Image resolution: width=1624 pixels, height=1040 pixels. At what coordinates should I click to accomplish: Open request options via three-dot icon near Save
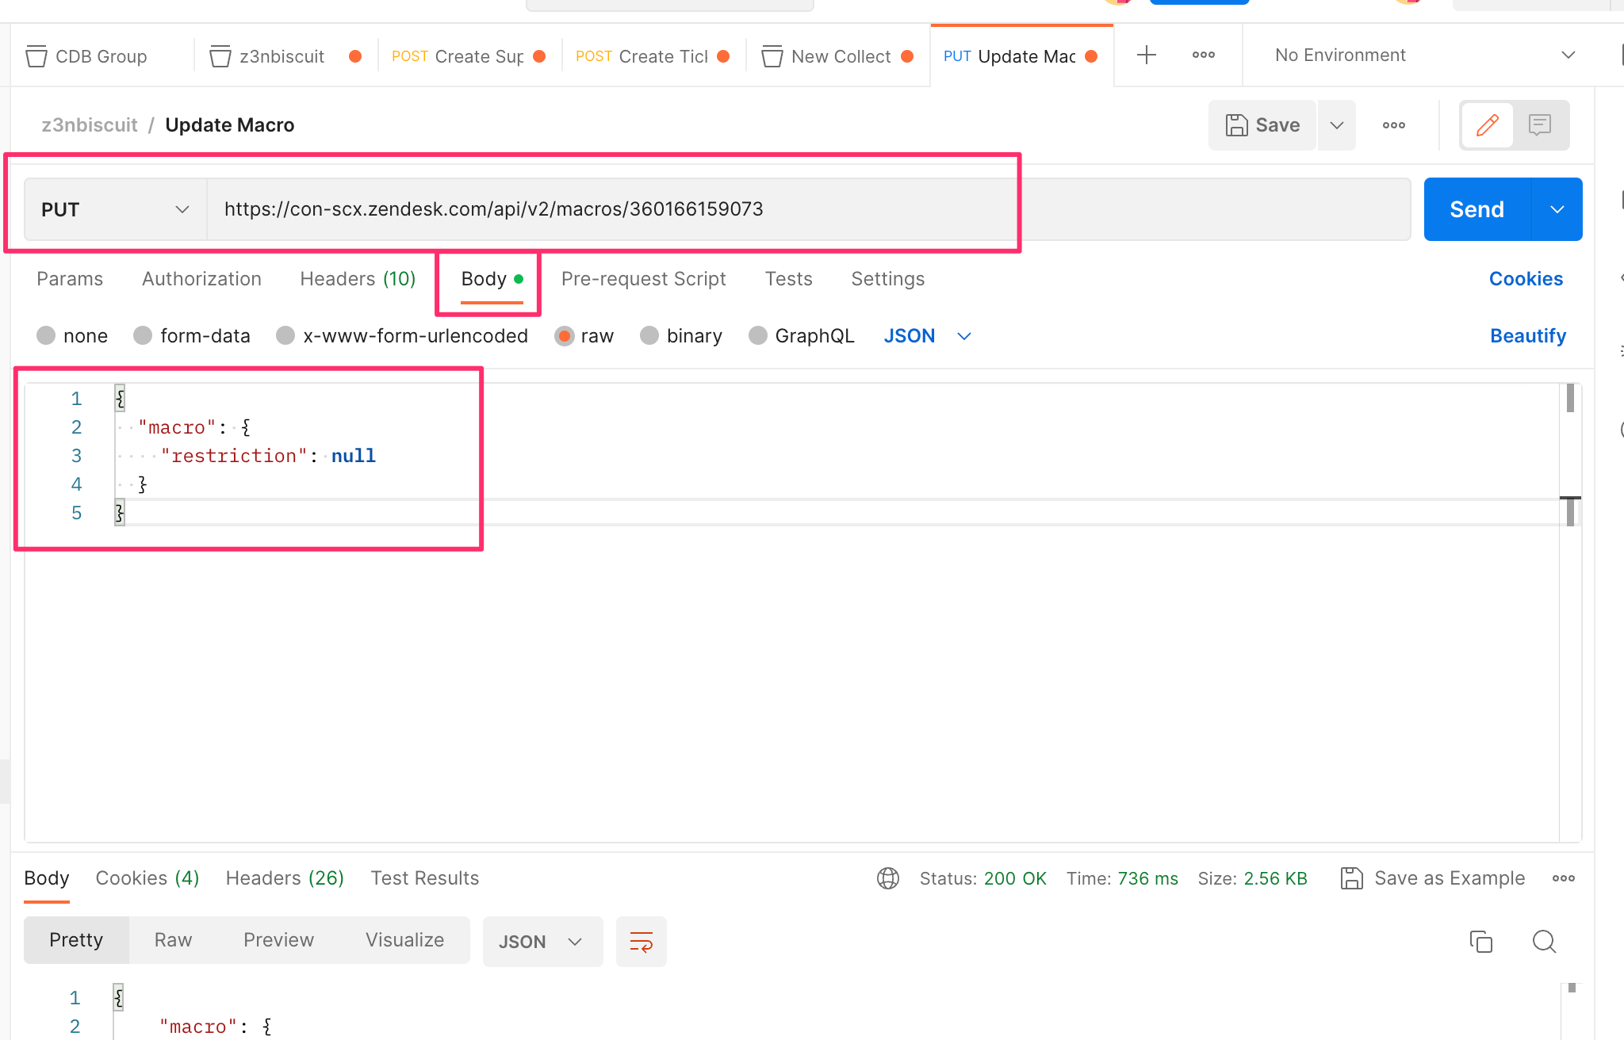pos(1393,124)
